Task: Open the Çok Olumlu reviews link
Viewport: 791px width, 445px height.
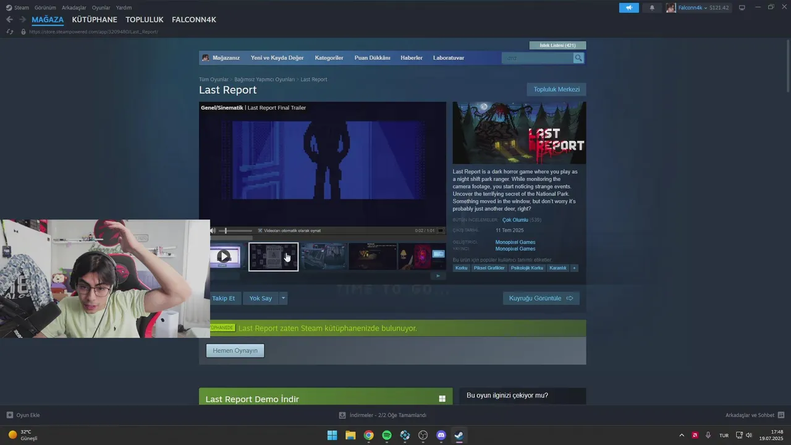Action: 515,220
